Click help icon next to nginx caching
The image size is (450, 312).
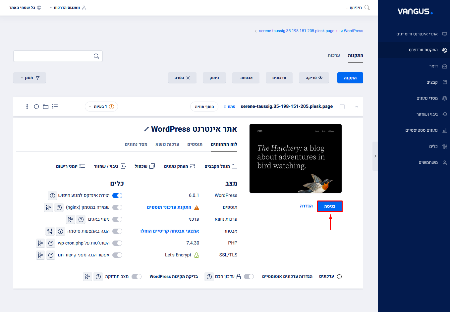[x=59, y=207]
